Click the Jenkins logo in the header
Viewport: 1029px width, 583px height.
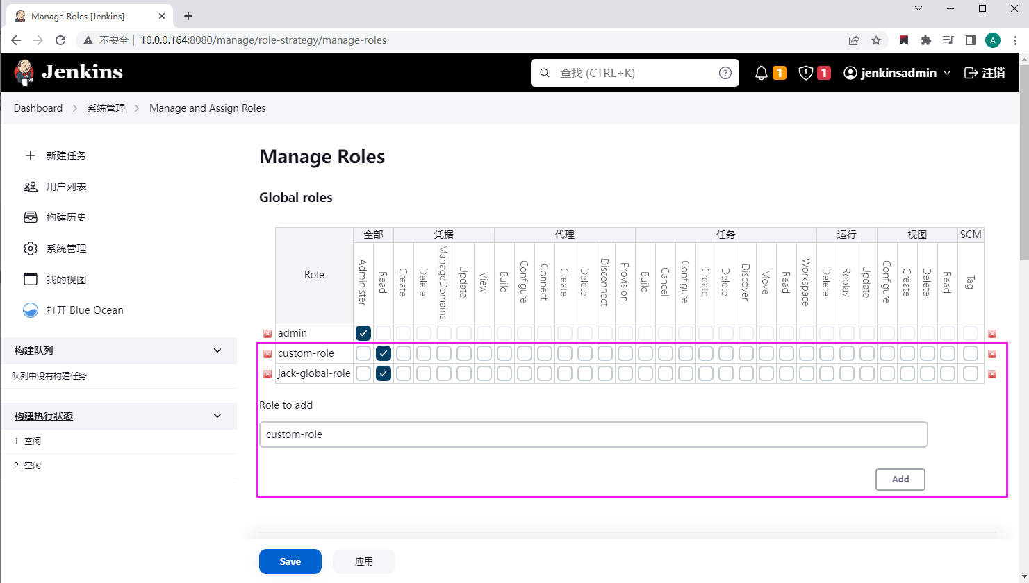[x=68, y=72]
